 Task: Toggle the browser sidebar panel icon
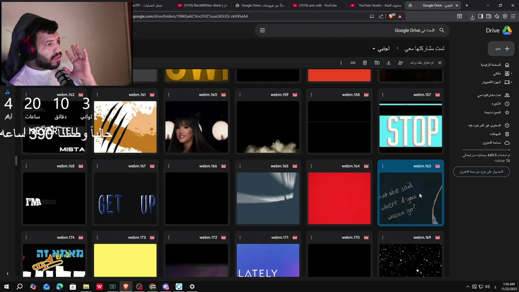pos(480,16)
